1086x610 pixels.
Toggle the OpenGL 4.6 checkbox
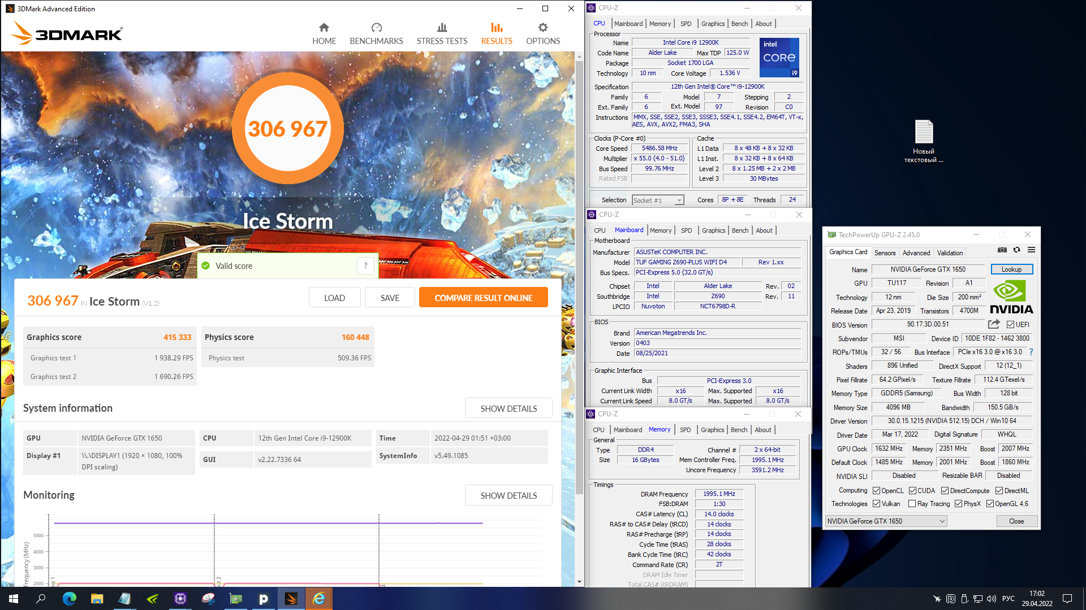pyautogui.click(x=990, y=504)
